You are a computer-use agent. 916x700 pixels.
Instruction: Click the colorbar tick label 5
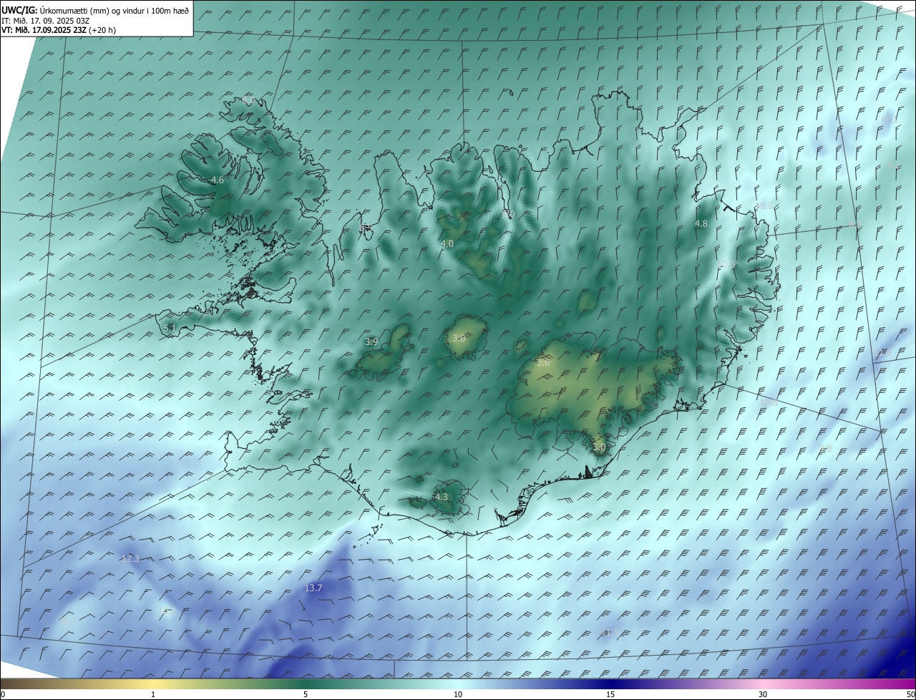click(x=306, y=695)
